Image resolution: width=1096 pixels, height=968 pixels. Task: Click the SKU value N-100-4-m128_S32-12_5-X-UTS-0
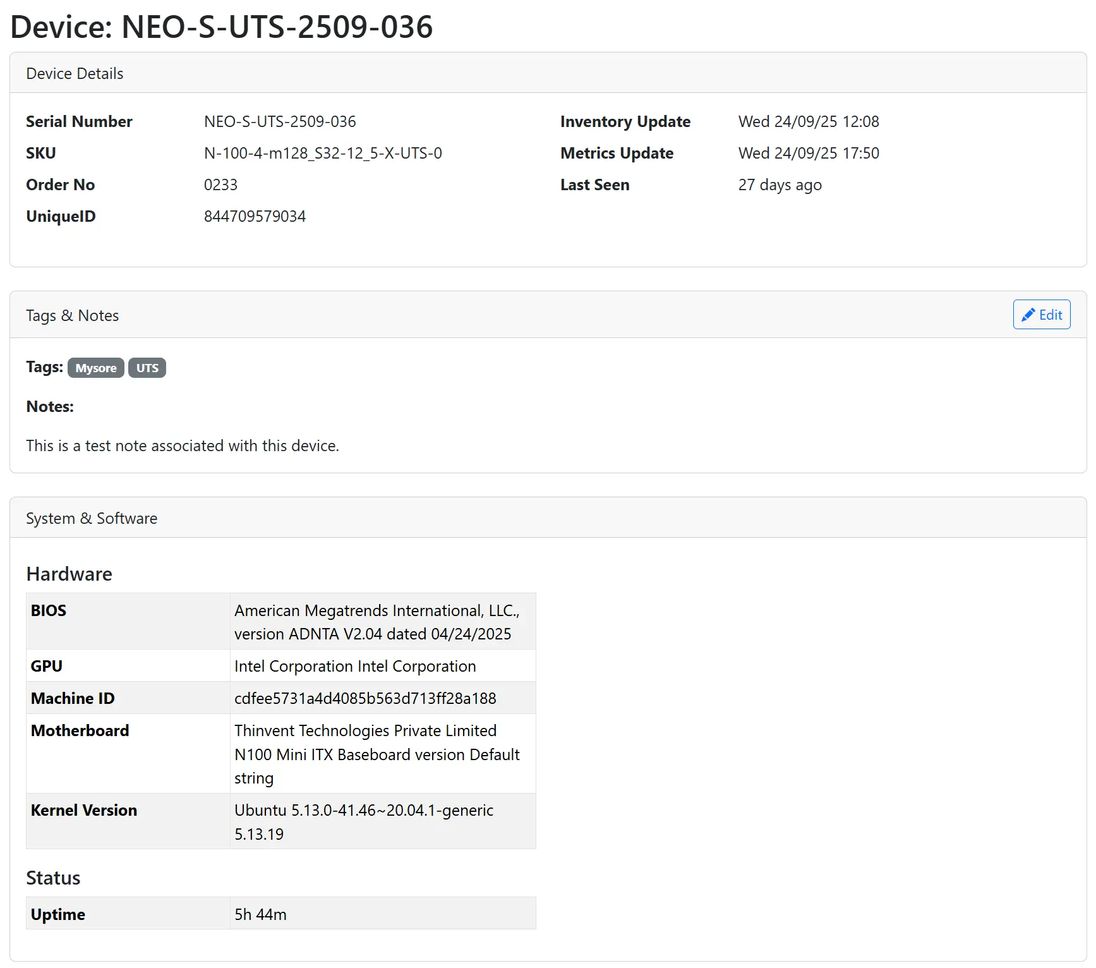coord(323,153)
